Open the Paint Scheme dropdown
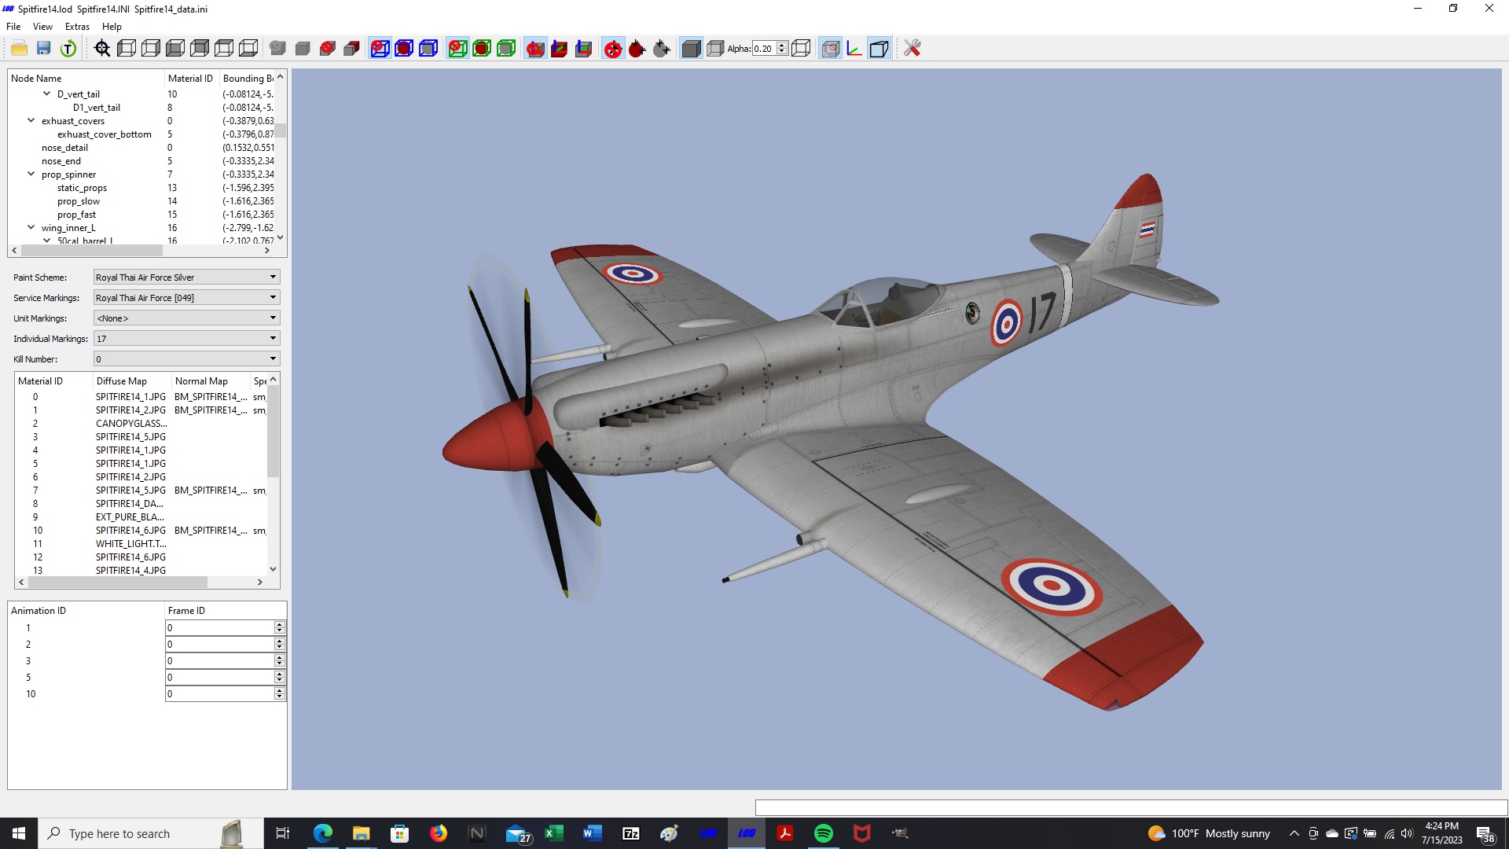This screenshot has height=849, width=1509. pyautogui.click(x=187, y=277)
